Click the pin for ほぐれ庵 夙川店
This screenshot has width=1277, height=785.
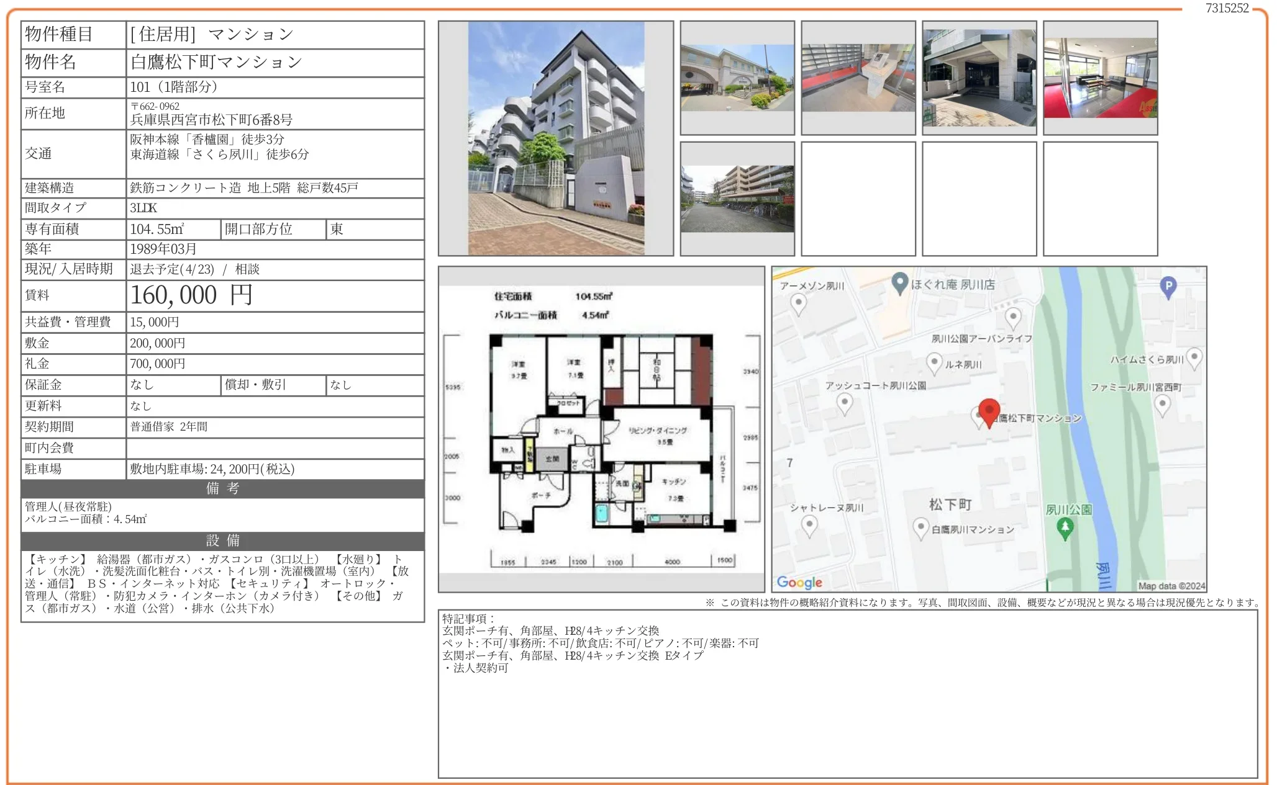900,281
